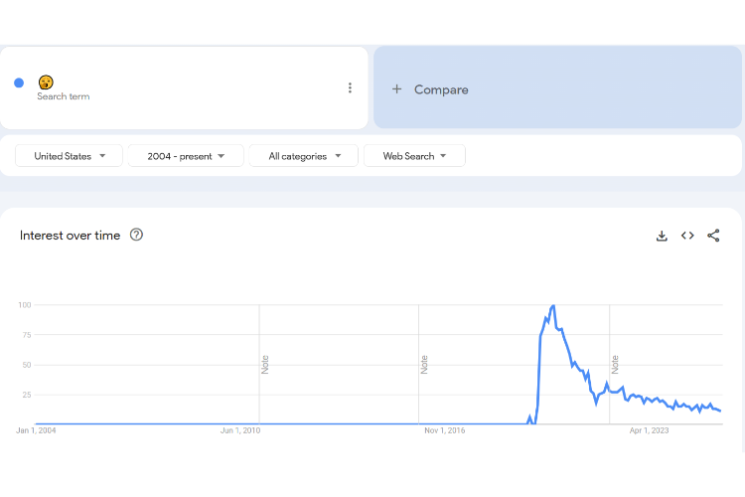Click the embed code icon
Image resolution: width=745 pixels, height=497 pixels.
(687, 236)
